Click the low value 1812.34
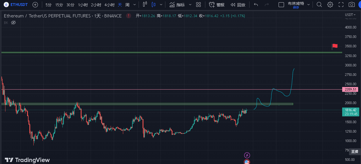The height and width of the screenshot is (164, 361). coord(191,16)
